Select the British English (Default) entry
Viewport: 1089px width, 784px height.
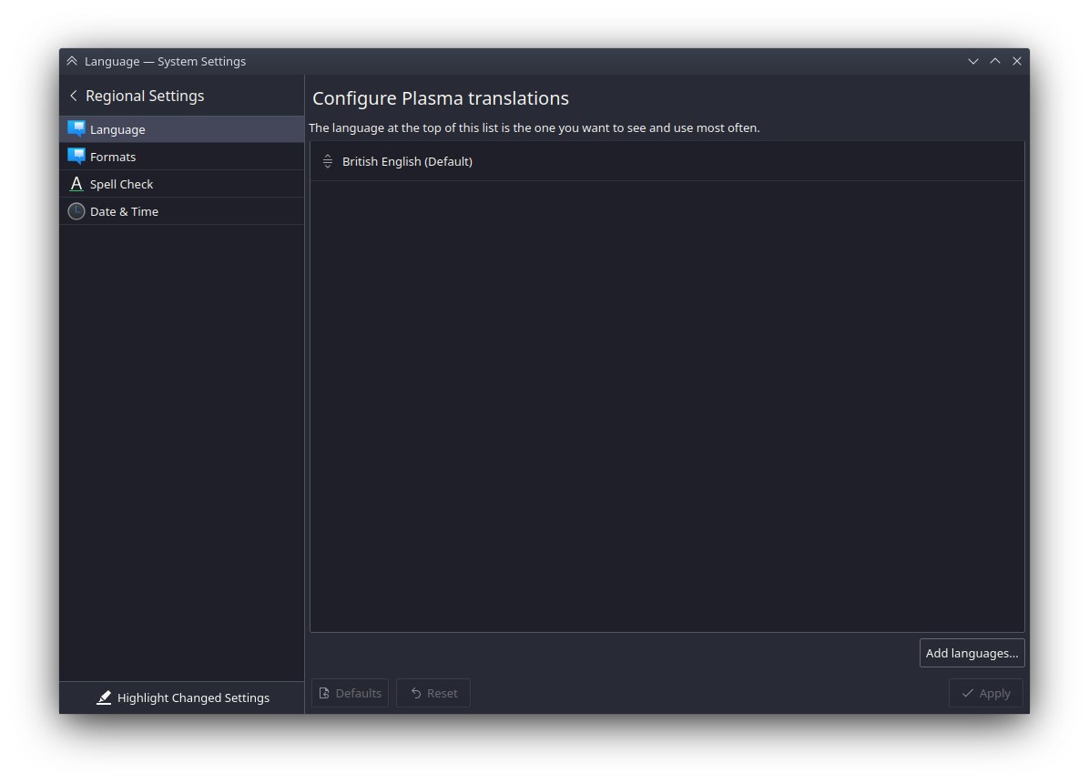click(x=667, y=161)
